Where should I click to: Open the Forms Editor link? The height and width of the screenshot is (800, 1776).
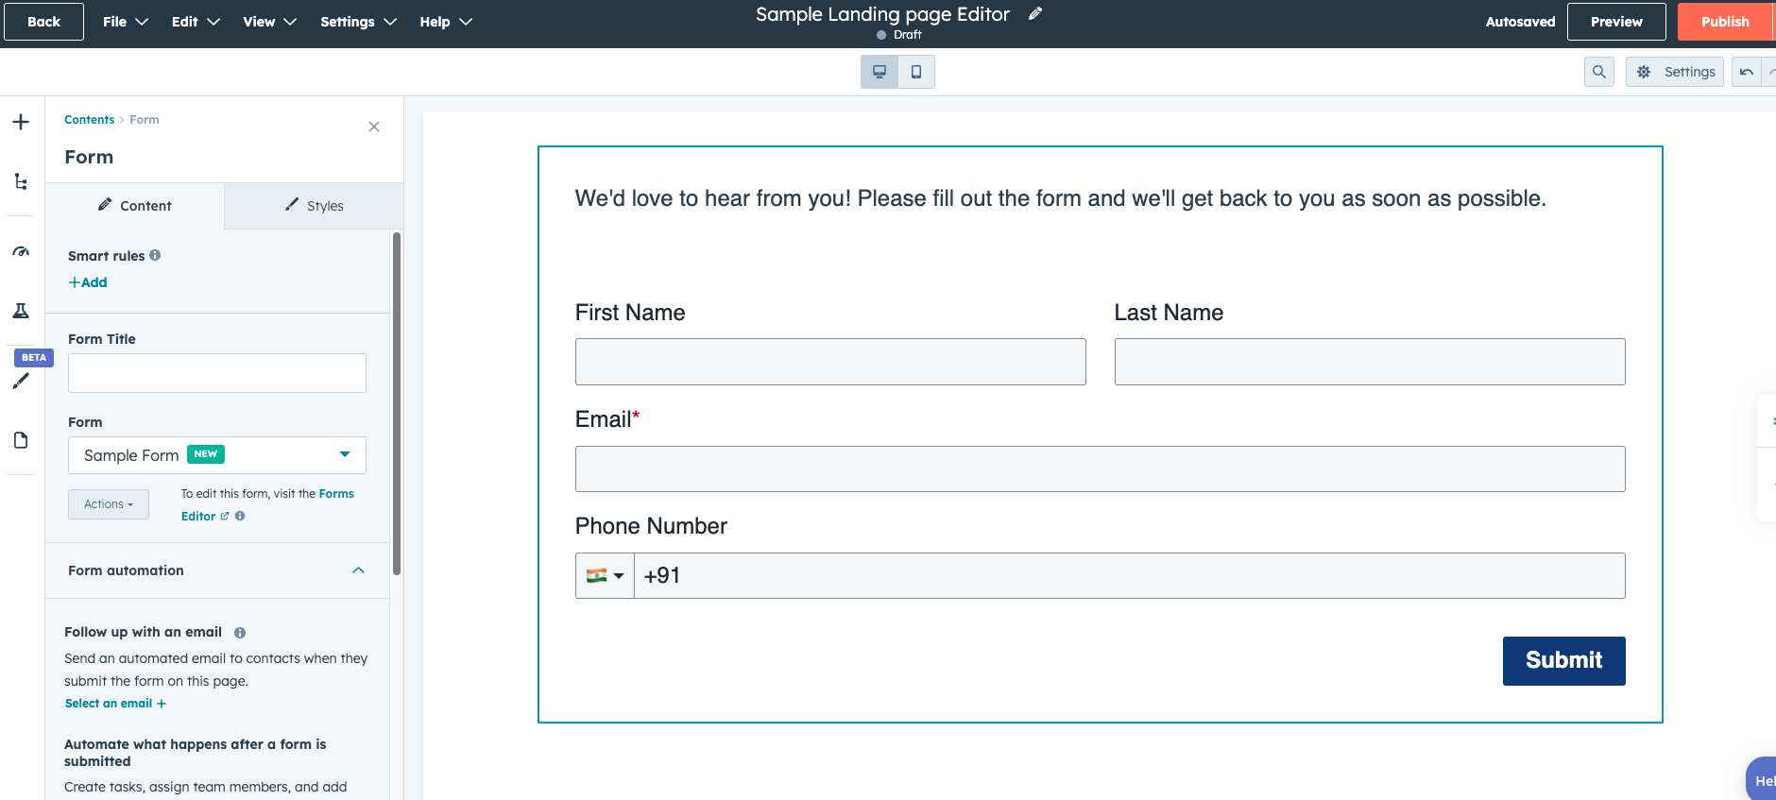(267, 504)
